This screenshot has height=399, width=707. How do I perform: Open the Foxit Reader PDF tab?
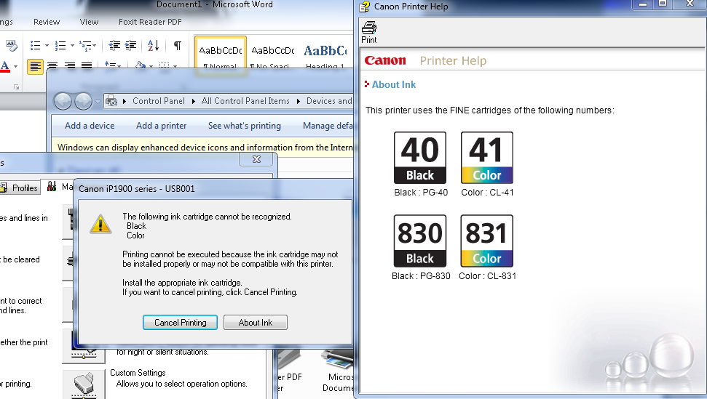(150, 22)
